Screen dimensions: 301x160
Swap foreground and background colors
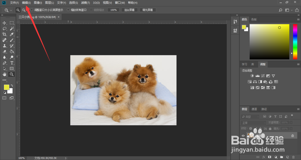(x=12, y=86)
